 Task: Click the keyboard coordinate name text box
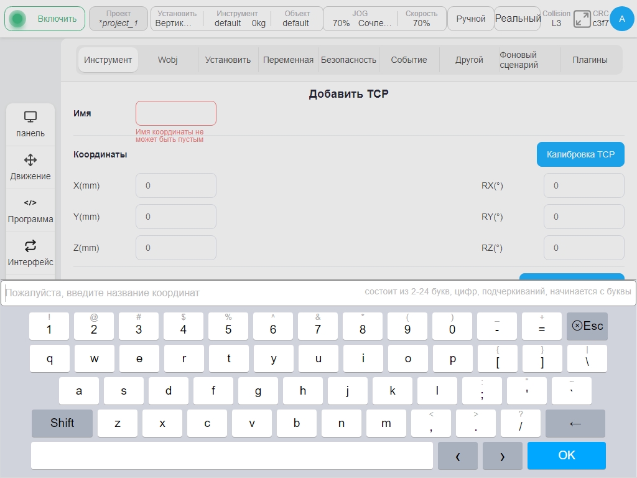[x=318, y=293]
